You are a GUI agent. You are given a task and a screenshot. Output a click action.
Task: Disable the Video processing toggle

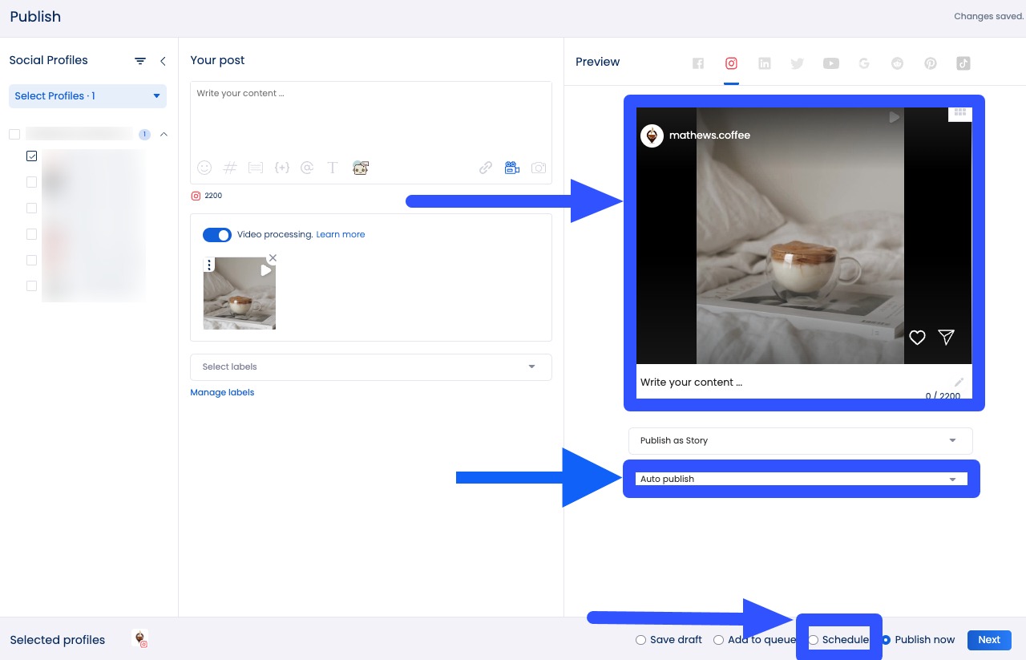(x=217, y=235)
